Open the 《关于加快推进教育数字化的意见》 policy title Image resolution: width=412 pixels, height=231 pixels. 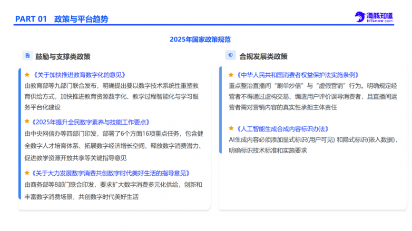pyautogui.click(x=79, y=75)
